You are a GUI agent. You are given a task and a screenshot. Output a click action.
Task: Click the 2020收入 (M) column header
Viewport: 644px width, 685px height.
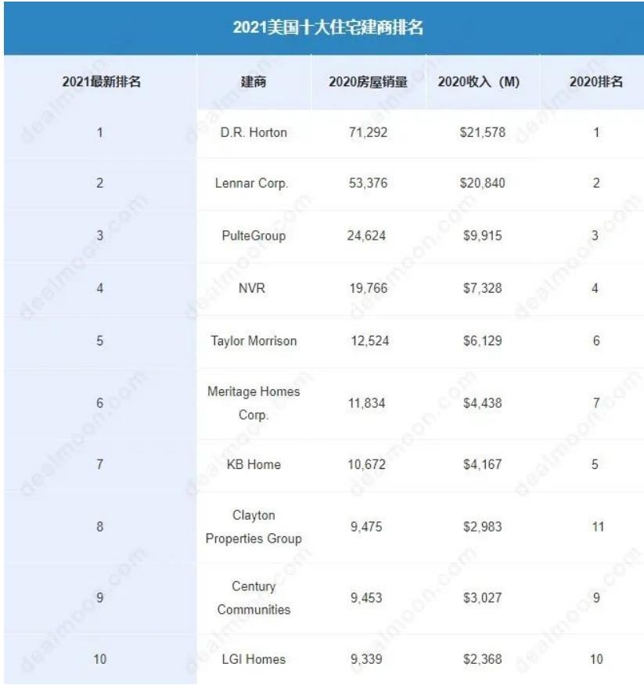pos(479,81)
